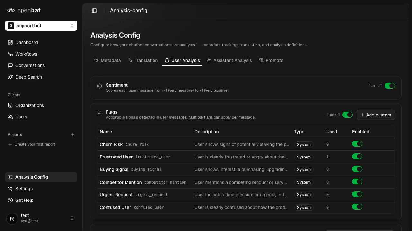Screen dimensions: 412x231
Task: Click the smiley icon beside Sentiment
Action: pyautogui.click(x=99, y=86)
